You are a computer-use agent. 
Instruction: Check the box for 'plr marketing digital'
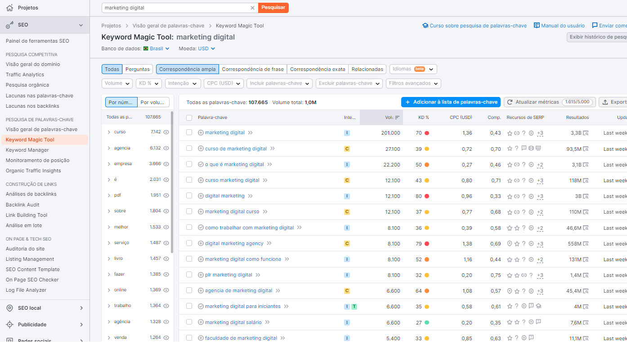189,275
